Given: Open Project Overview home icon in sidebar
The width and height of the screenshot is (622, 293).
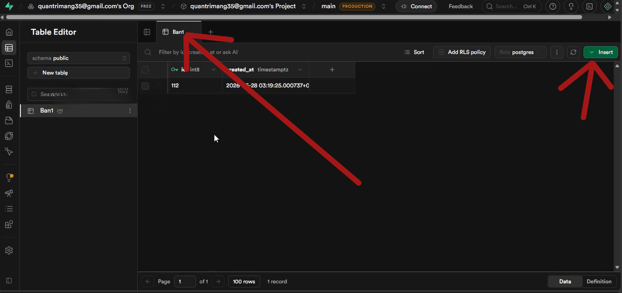Looking at the screenshot, I should pyautogui.click(x=9, y=32).
